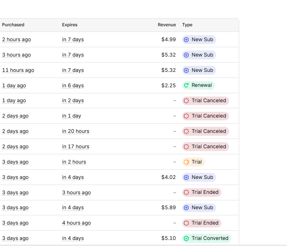Click the $5.10 revenue amount
The width and height of the screenshot is (287, 246).
pyautogui.click(x=168, y=238)
